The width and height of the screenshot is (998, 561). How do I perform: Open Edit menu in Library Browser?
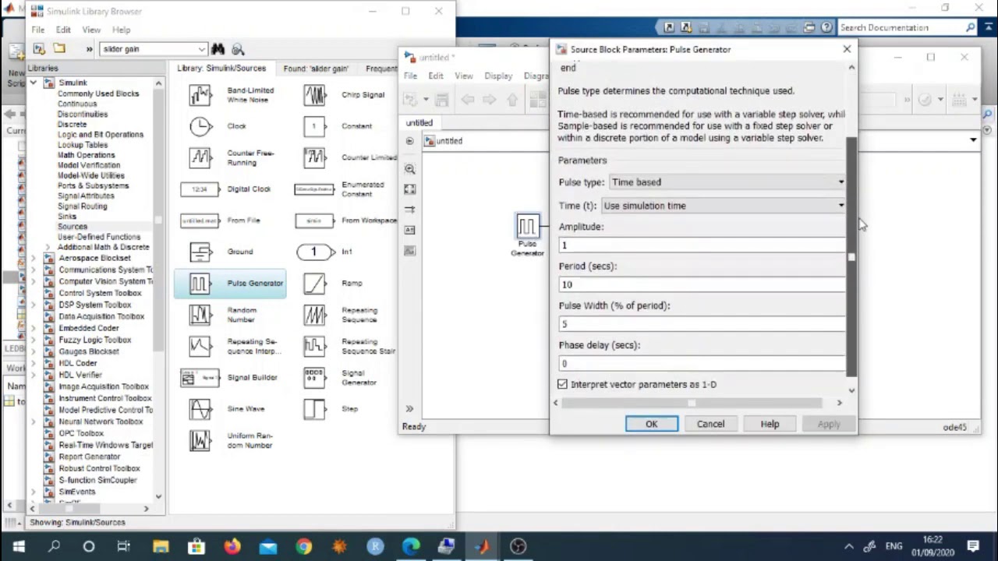(63, 30)
